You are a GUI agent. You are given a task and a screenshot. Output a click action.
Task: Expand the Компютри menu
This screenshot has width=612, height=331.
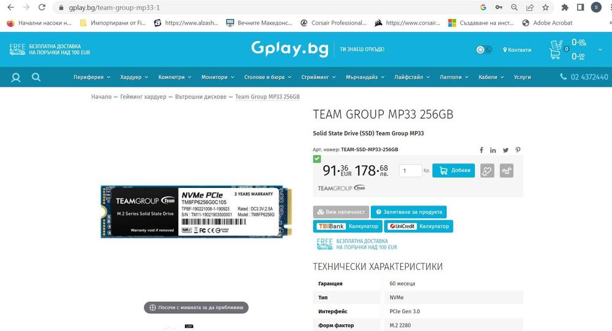click(174, 77)
